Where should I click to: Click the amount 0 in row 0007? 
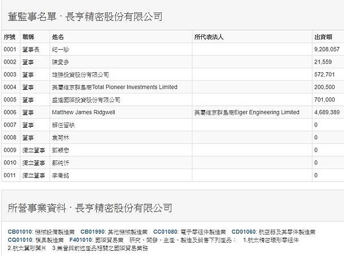(x=316, y=125)
